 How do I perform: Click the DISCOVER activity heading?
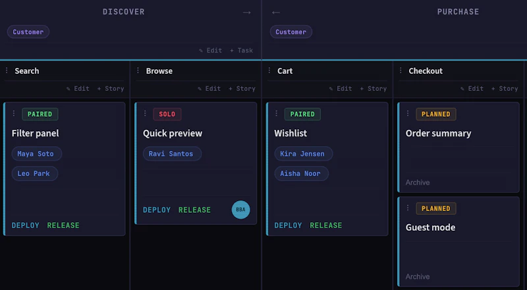124,12
